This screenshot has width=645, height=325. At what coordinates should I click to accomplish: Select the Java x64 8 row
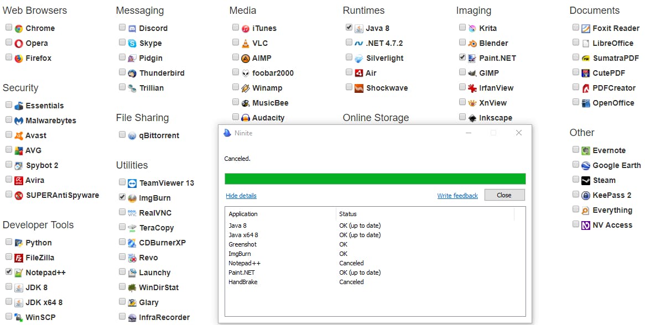375,235
